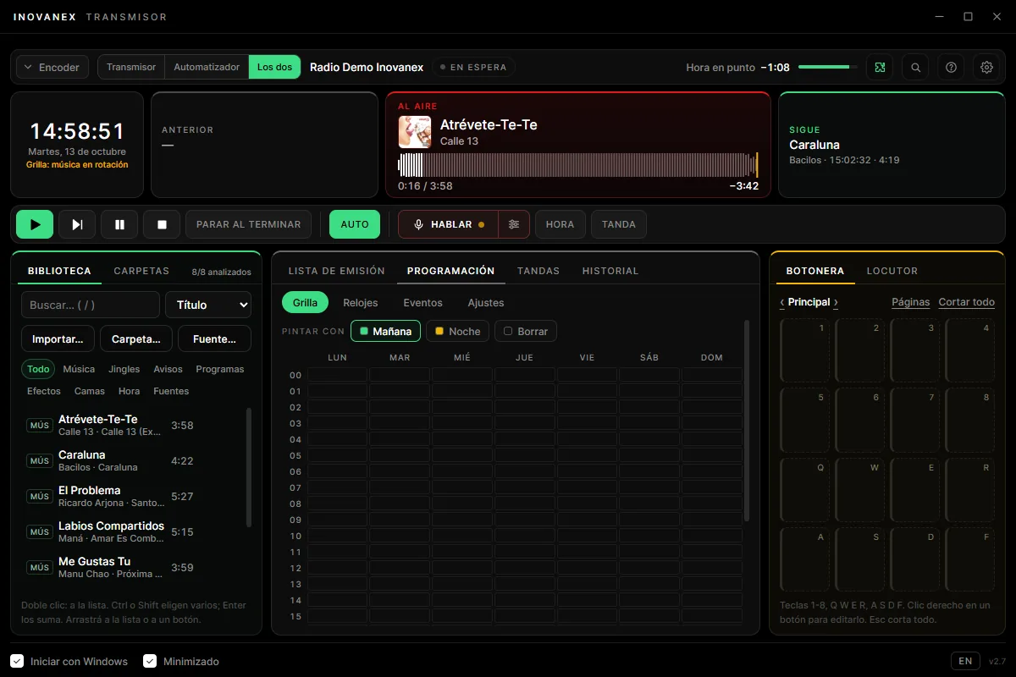This screenshot has height=677, width=1016.
Task: Start playback with the green play button
Action: coord(35,224)
